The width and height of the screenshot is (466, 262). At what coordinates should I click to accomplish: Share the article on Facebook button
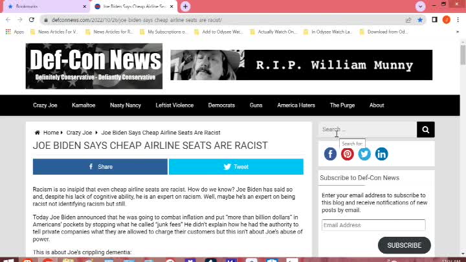[100, 167]
